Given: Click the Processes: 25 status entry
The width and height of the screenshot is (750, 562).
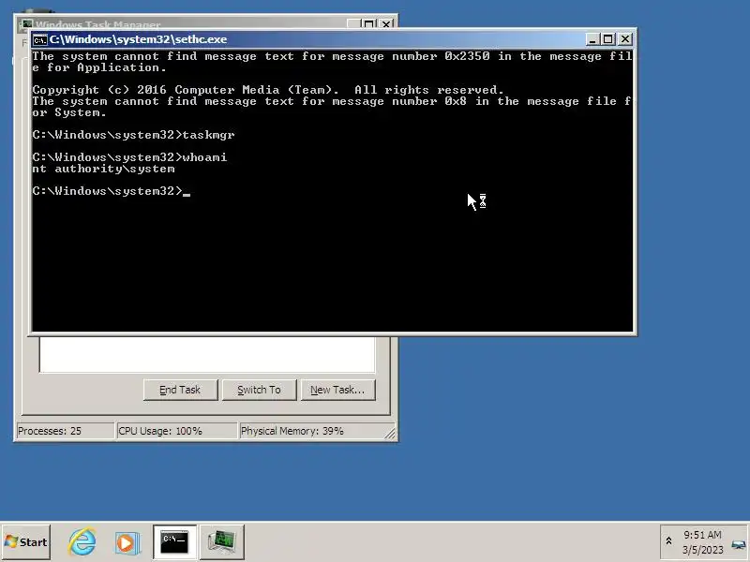Looking at the screenshot, I should [x=65, y=431].
